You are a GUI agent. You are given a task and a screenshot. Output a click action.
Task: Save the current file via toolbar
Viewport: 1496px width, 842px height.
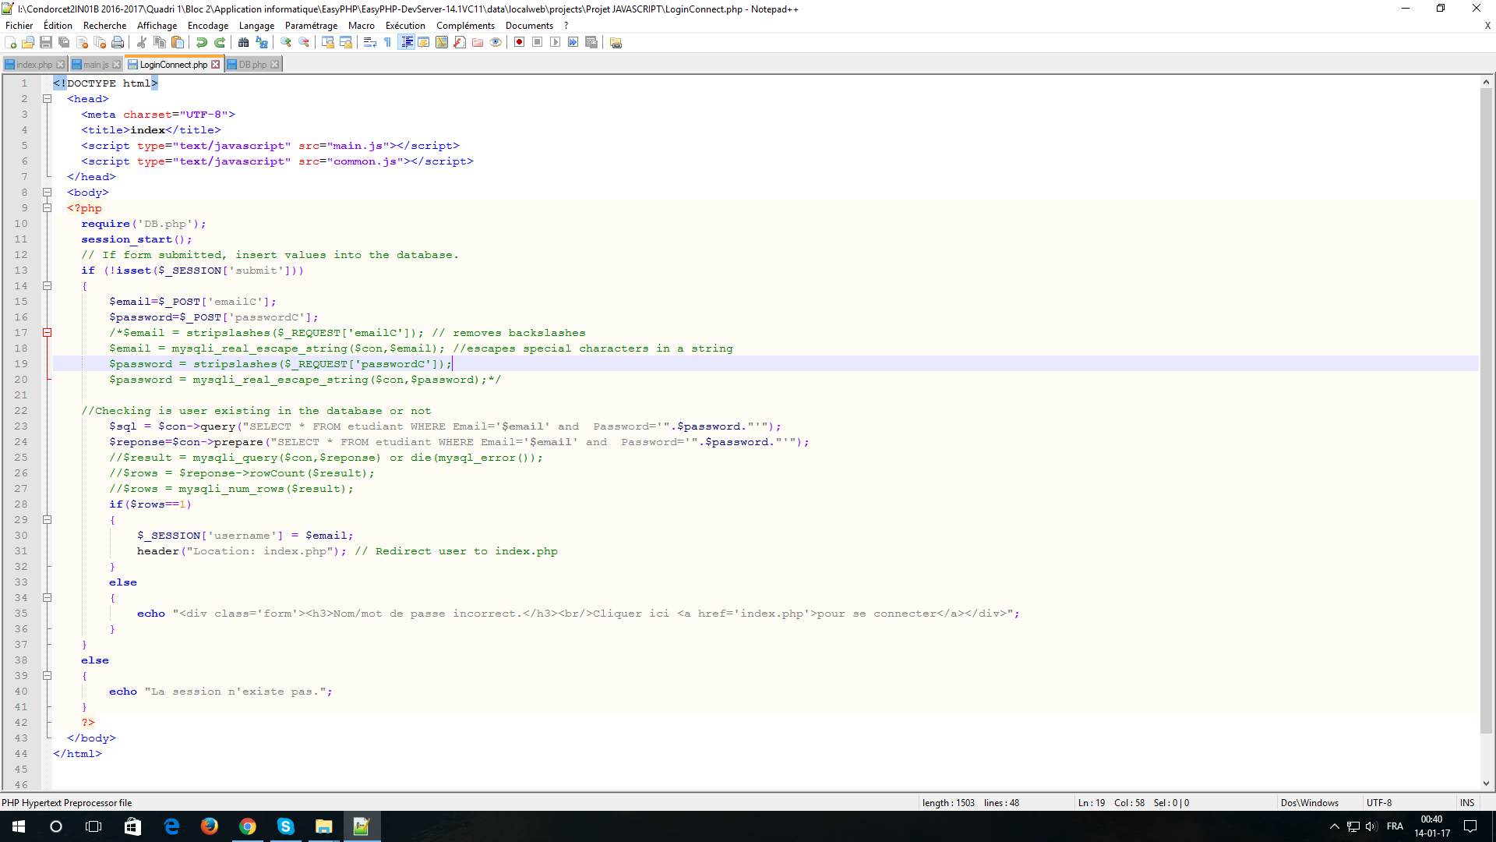point(46,43)
